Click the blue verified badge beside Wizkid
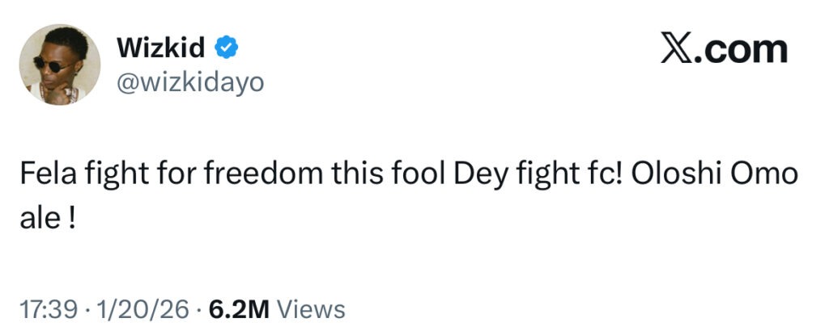829x335 pixels. point(226,48)
